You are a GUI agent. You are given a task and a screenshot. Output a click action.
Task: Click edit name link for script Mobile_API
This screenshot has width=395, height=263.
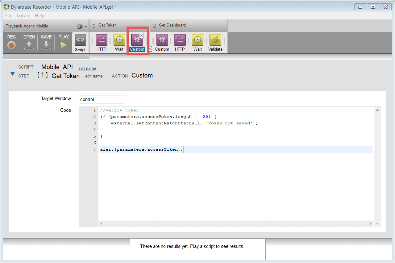(x=87, y=69)
